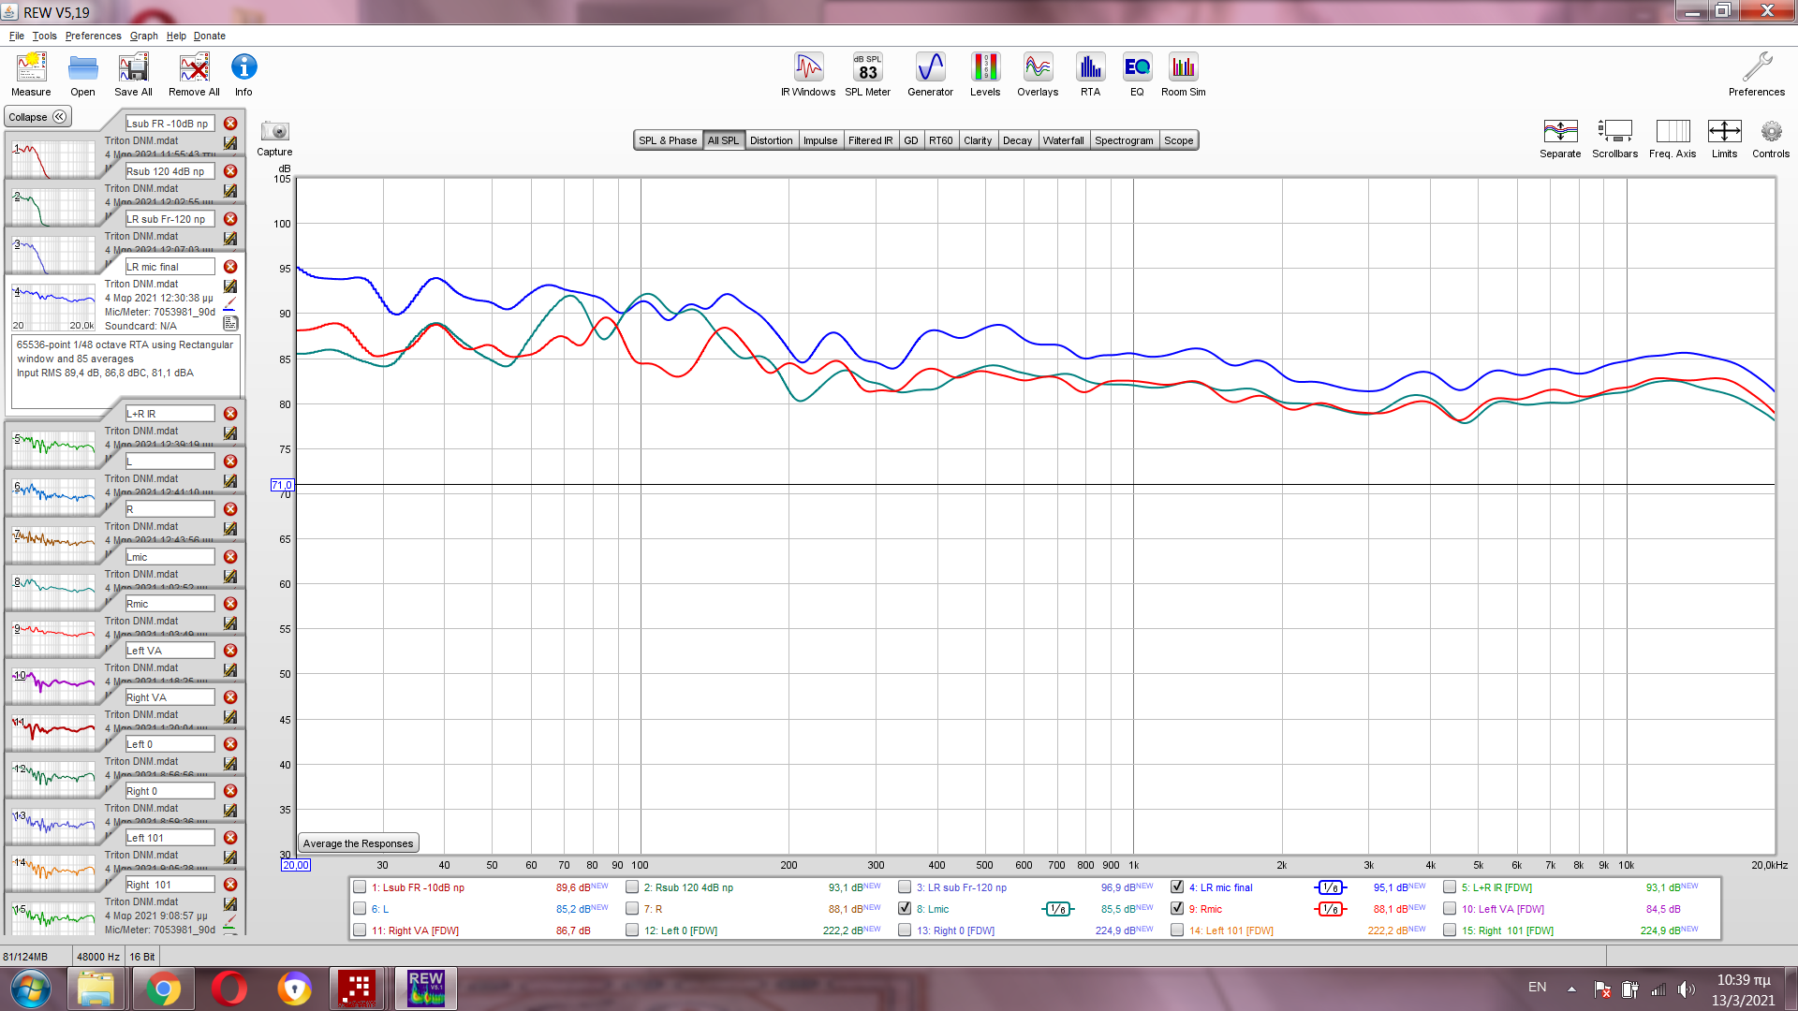Uncheck trace 8: Lmic

[x=905, y=909]
